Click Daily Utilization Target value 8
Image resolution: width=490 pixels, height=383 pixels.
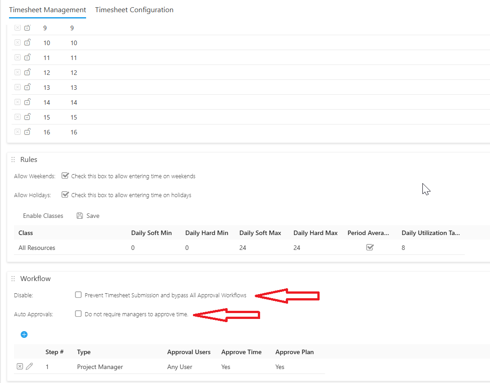[403, 248]
